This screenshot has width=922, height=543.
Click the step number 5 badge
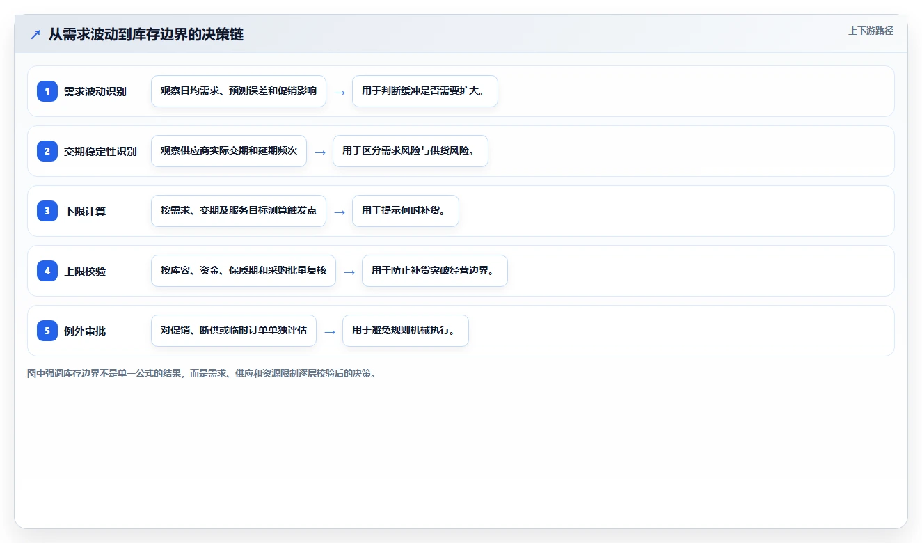47,331
